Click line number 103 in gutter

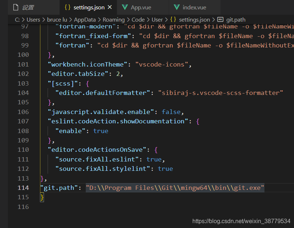[23, 83]
